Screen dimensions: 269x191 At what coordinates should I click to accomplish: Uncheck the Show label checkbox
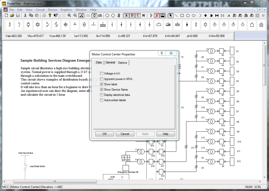(x=102, y=84)
